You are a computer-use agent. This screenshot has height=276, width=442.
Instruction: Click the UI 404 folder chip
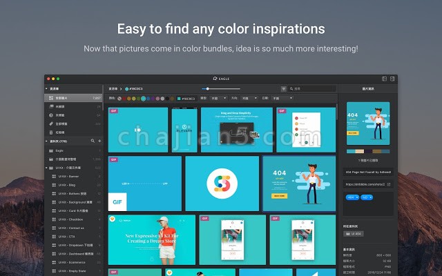coord(353,234)
